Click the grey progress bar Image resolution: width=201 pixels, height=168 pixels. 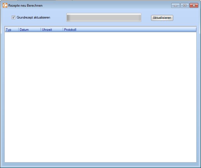(x=104, y=17)
